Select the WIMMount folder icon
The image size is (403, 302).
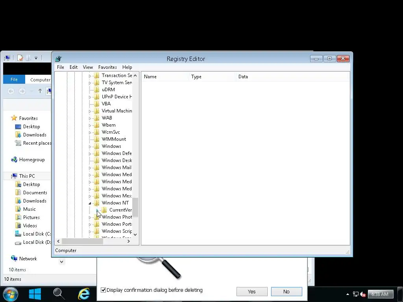97,139
